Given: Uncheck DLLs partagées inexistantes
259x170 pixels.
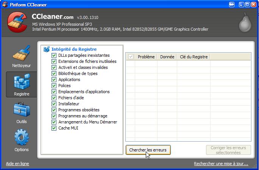Looking at the screenshot, I should 54,55.
